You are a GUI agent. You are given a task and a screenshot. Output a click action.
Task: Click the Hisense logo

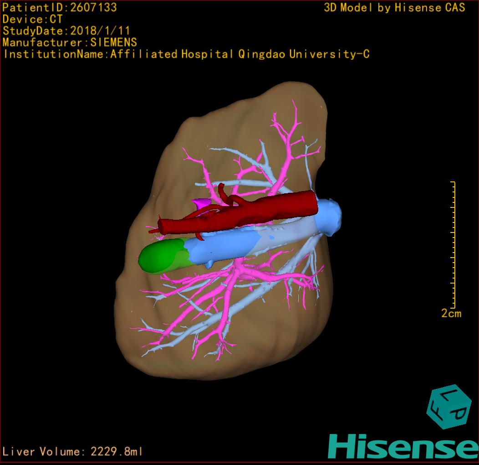(403, 446)
